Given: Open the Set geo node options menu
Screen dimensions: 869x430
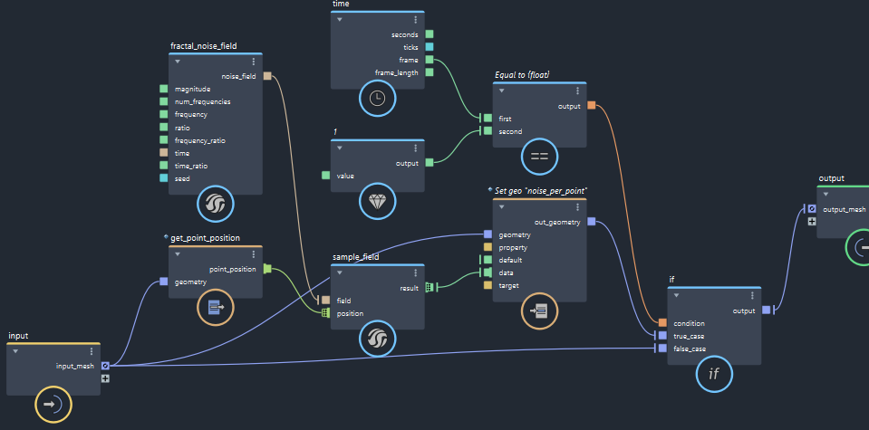Looking at the screenshot, I should tap(577, 206).
